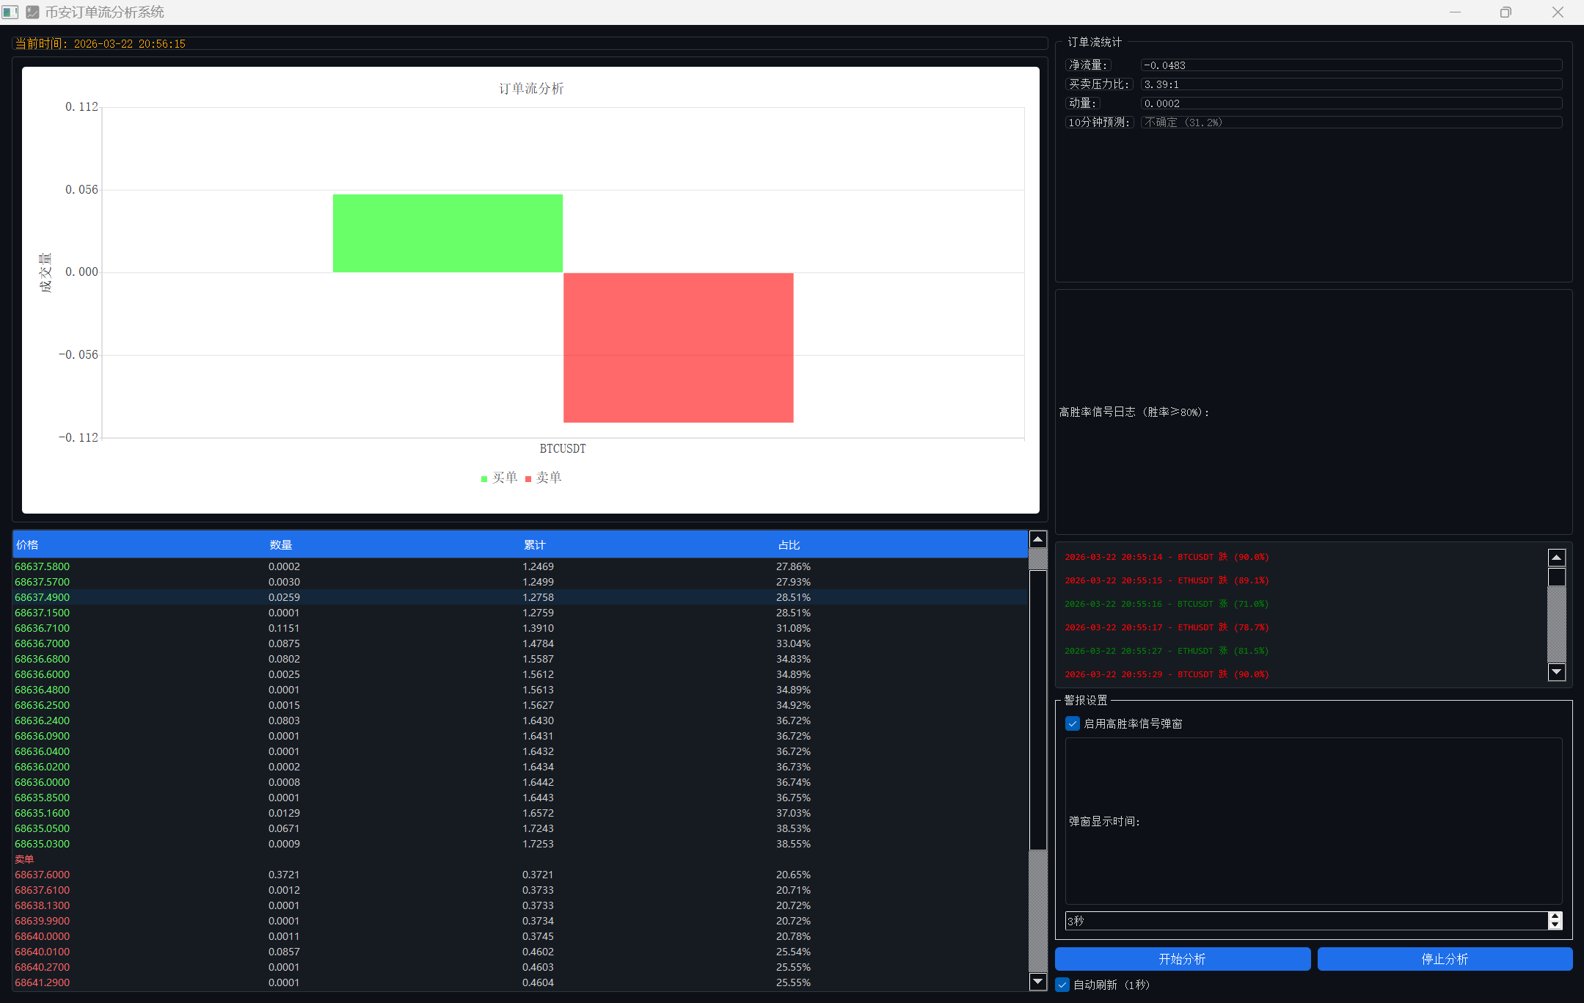Click green buy-order legend marker
Screen dimensions: 1584x1003
pos(484,479)
